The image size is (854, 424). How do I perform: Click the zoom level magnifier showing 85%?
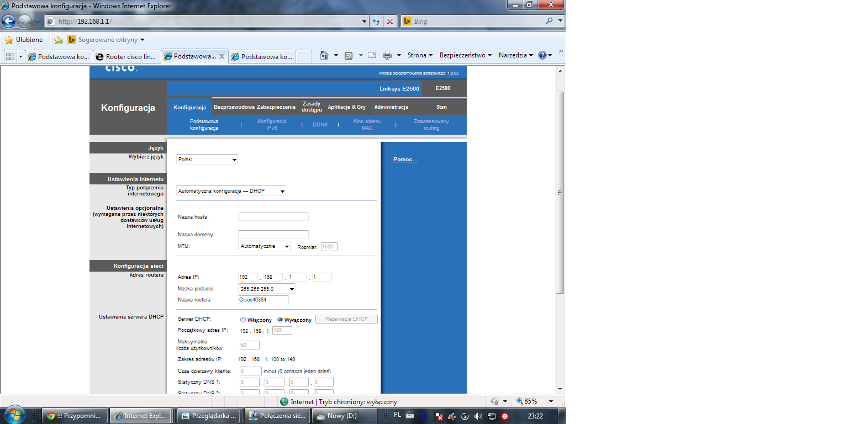click(x=520, y=401)
